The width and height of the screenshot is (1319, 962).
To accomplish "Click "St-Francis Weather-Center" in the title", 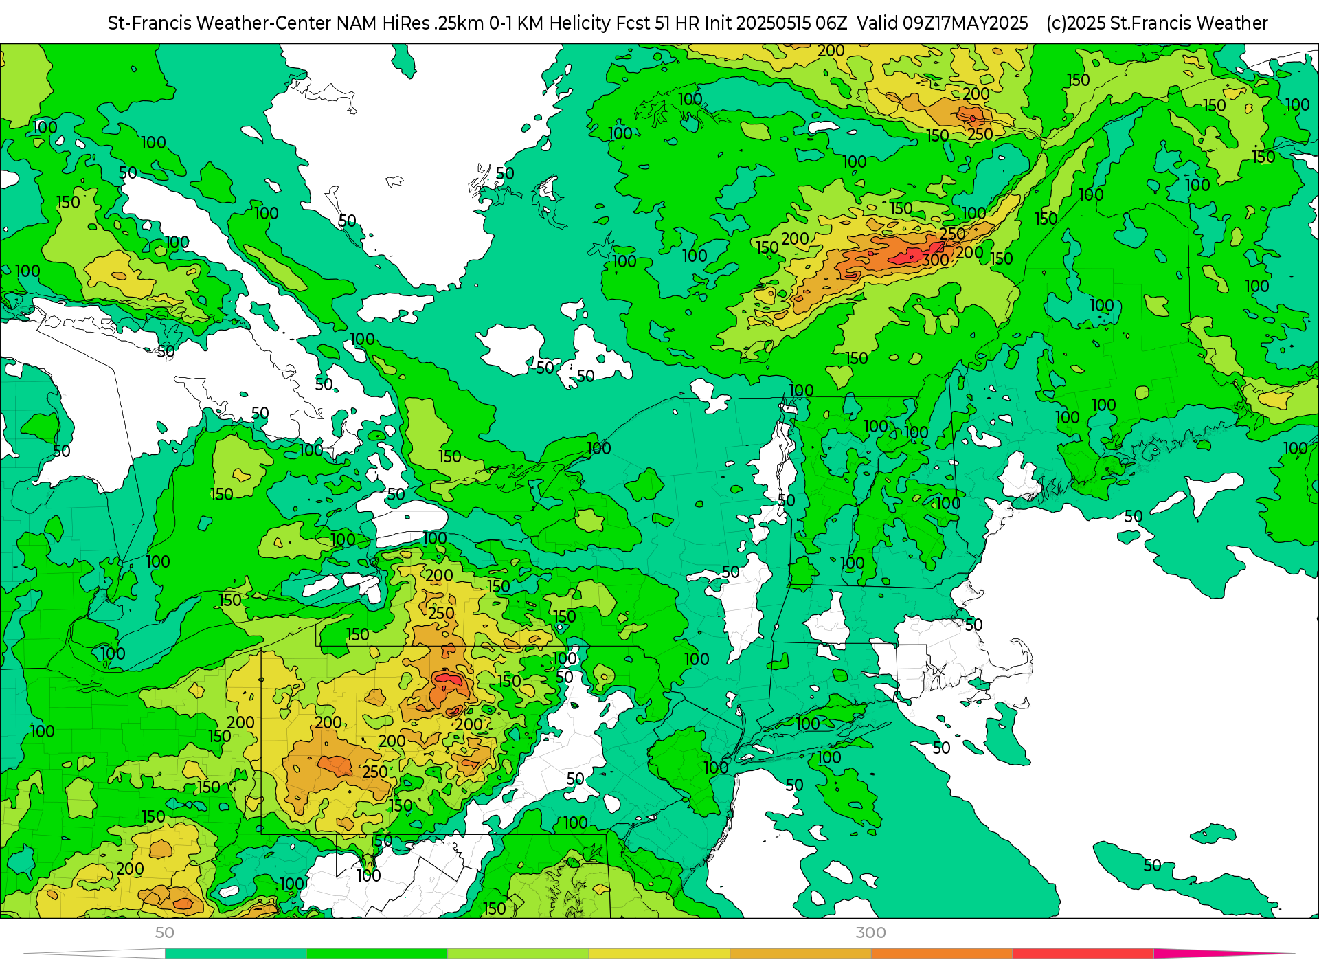I will (x=219, y=23).
